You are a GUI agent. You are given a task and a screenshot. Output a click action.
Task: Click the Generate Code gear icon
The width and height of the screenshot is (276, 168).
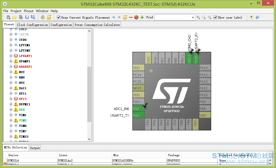point(43,17)
